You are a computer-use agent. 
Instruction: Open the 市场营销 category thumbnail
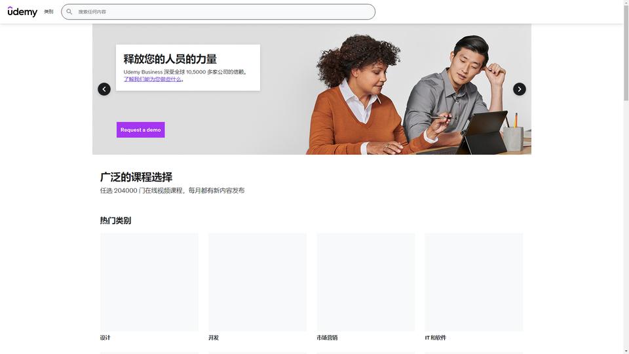366,282
